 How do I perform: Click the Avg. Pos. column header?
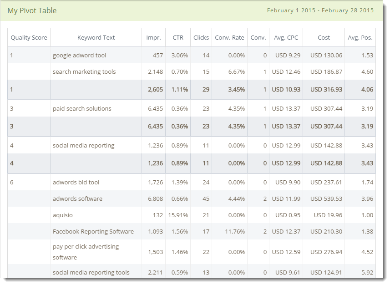pyautogui.click(x=360, y=38)
